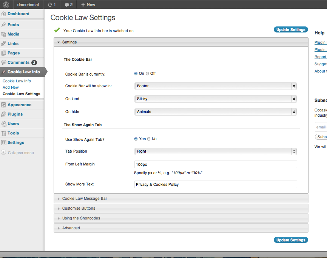The width and height of the screenshot is (327, 258).
Task: Click the Posts pin icon
Action: (4, 25)
